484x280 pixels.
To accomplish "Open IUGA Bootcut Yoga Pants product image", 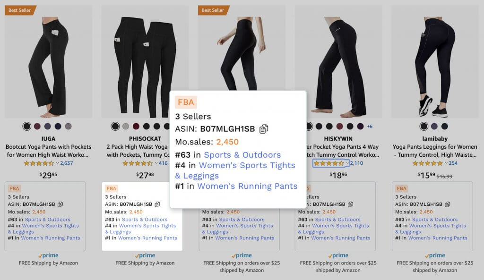I will pos(48,62).
